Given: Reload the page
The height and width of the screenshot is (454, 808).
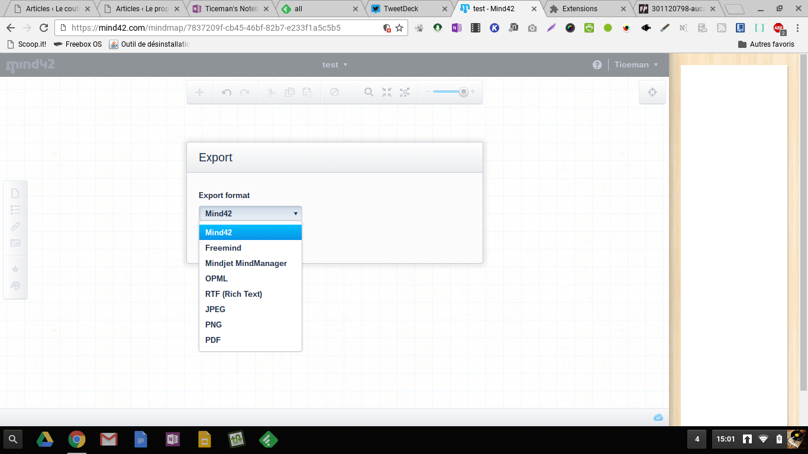Looking at the screenshot, I should pos(43,28).
